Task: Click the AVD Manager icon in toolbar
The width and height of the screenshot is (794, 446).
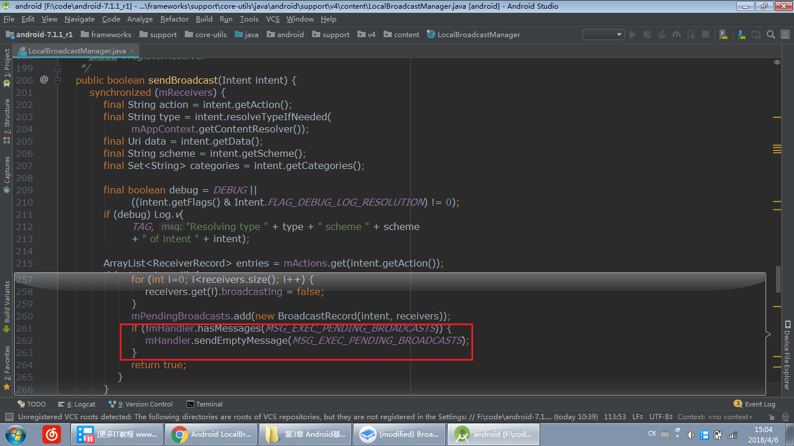Action: pyautogui.click(x=723, y=35)
